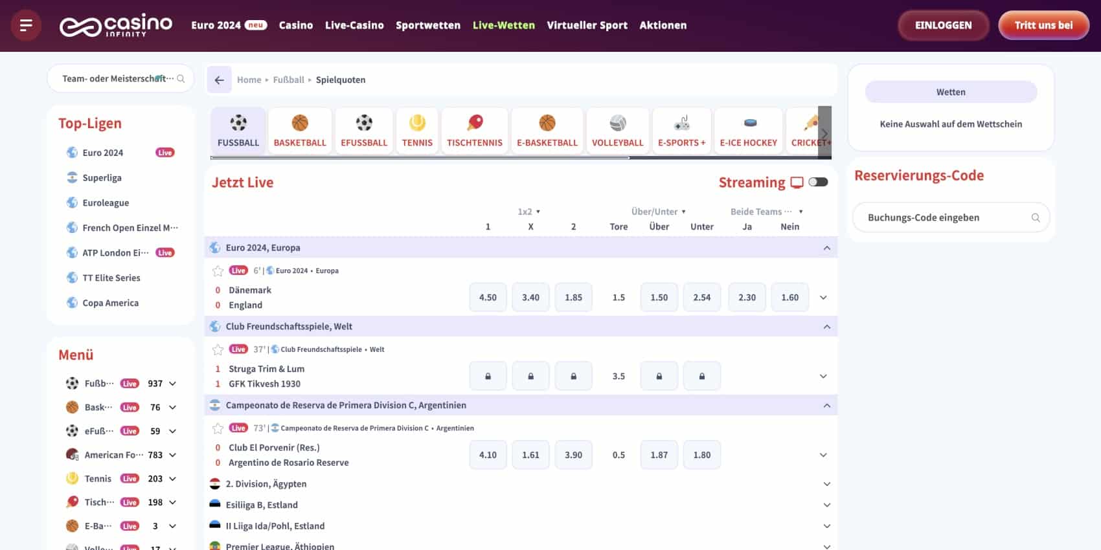The width and height of the screenshot is (1101, 550).
Task: Expand the 2. Division, Ägypten league
Action: (827, 484)
